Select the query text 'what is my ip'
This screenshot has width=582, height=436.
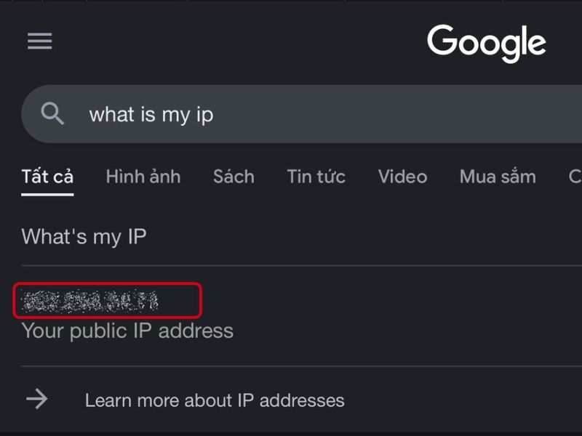coord(151,114)
